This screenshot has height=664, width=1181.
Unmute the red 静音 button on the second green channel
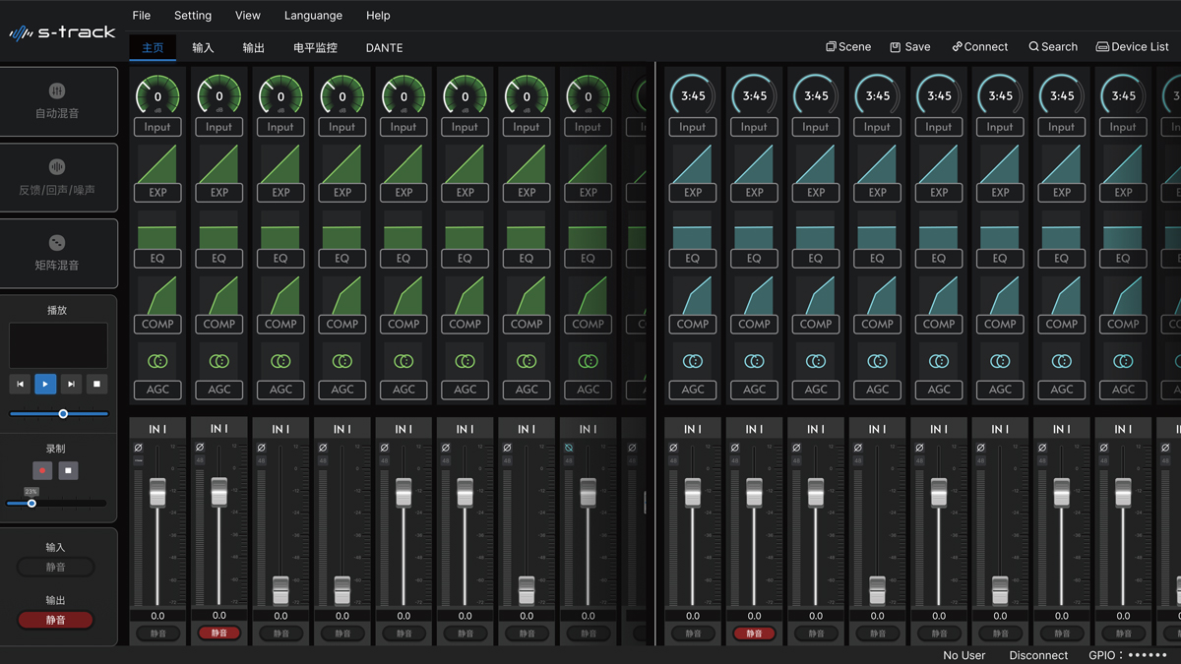(x=218, y=634)
